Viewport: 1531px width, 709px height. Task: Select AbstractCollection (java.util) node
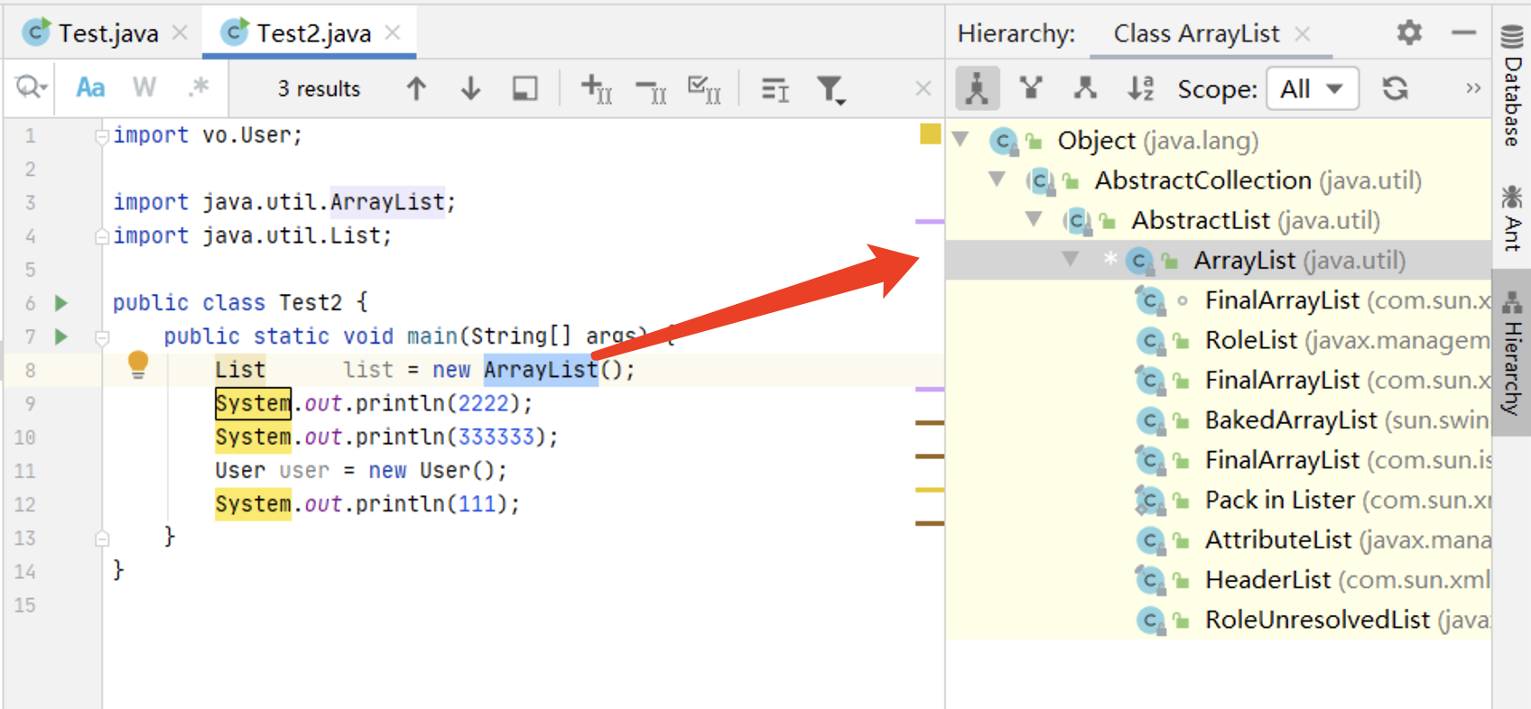1257,180
